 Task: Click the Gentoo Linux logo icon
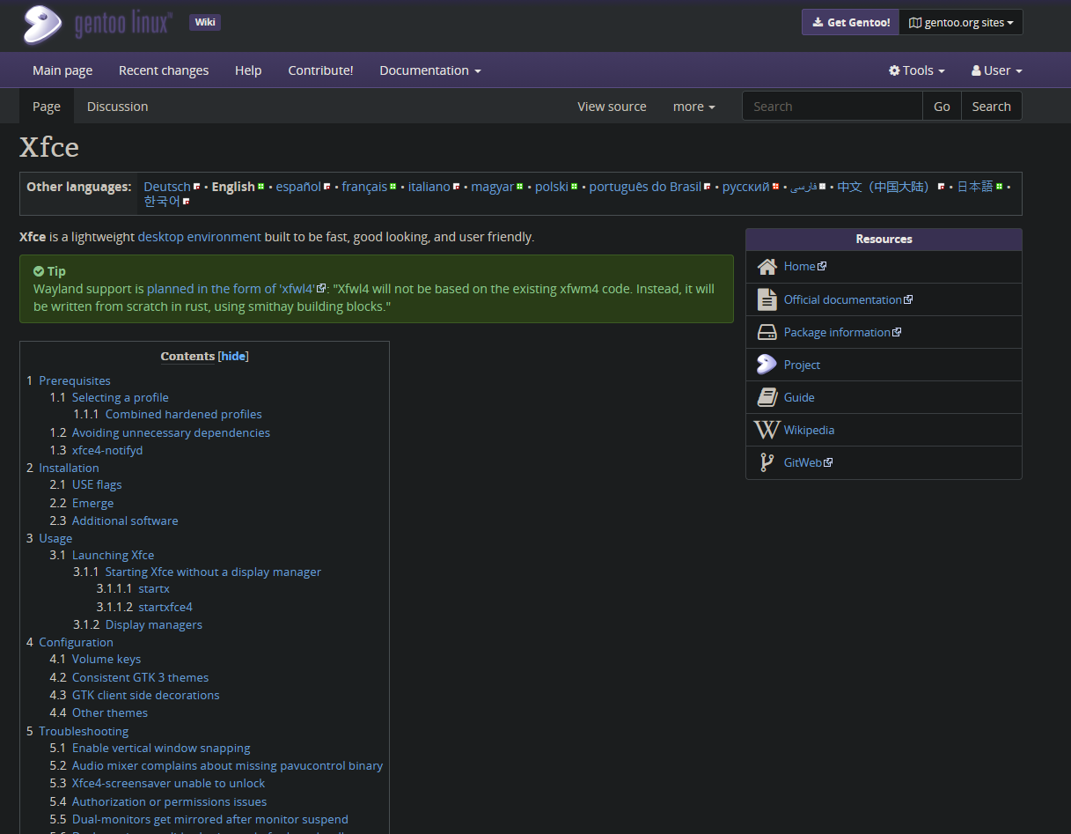42,24
